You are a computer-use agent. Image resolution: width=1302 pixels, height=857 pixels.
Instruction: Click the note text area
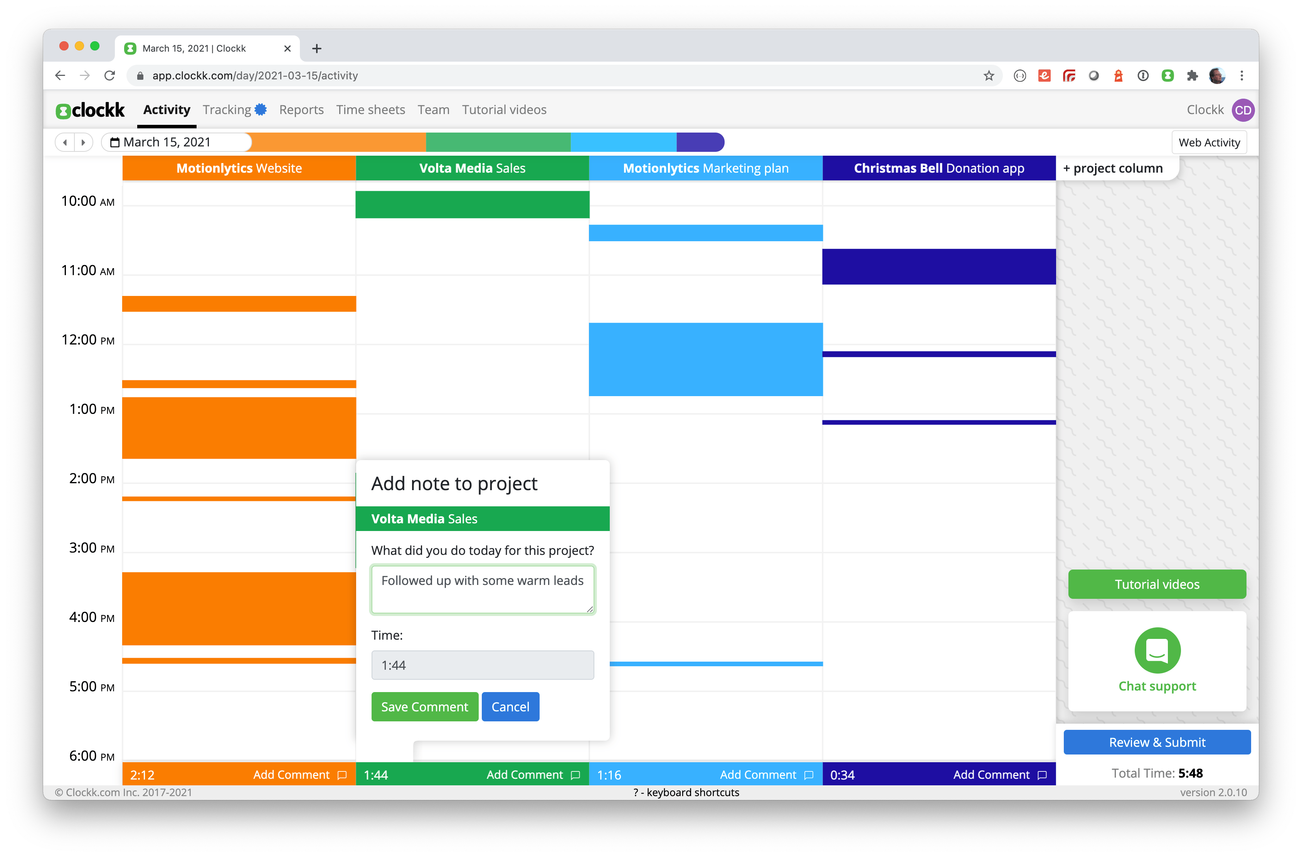click(x=483, y=589)
